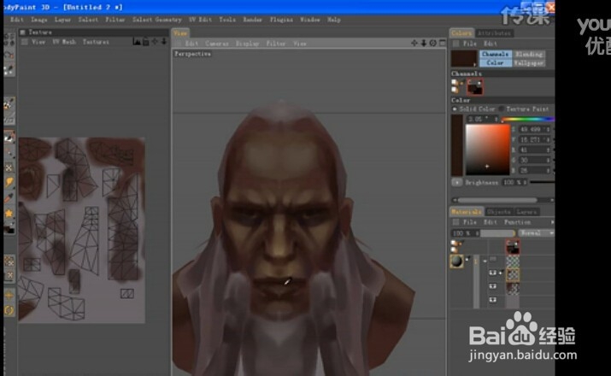Click the Materials opacity slider bar
The width and height of the screenshot is (611, 376).
click(x=498, y=233)
